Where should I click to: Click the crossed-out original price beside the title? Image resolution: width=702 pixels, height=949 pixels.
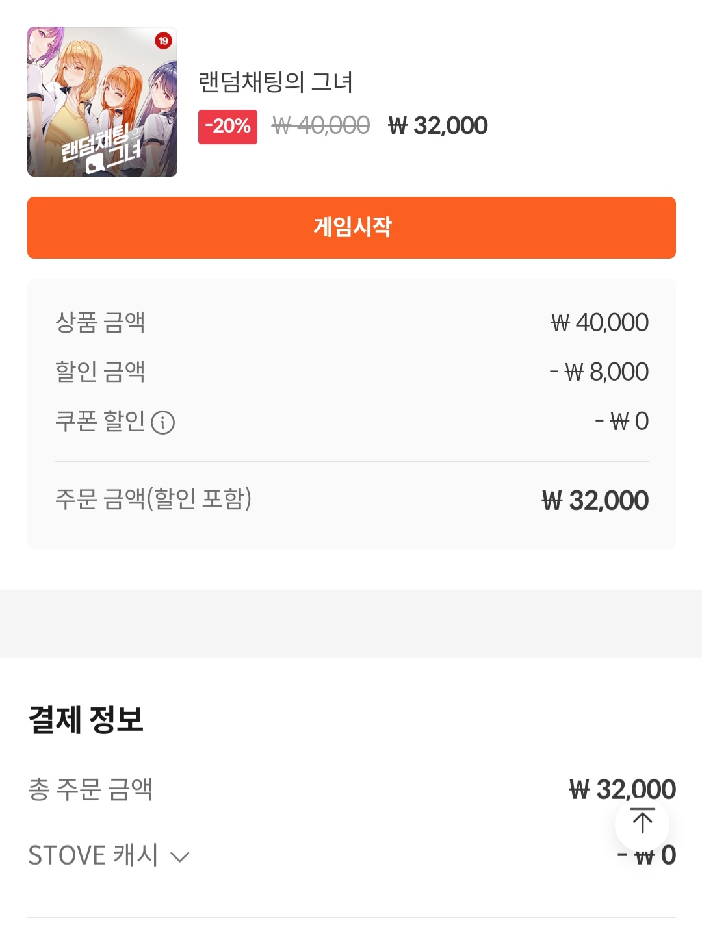click(320, 125)
